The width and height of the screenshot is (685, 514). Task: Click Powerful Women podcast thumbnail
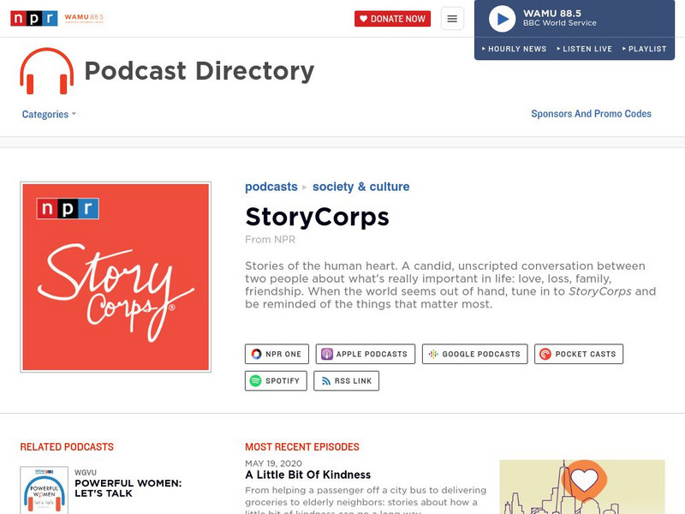[x=45, y=490]
